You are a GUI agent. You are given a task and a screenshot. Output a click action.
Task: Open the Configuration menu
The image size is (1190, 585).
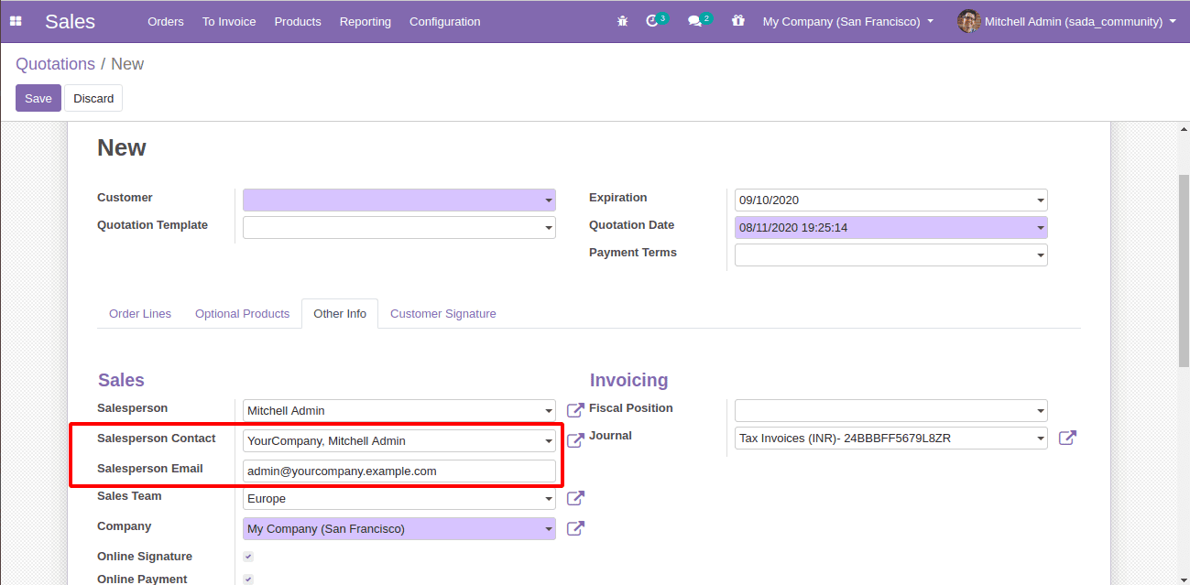click(445, 21)
